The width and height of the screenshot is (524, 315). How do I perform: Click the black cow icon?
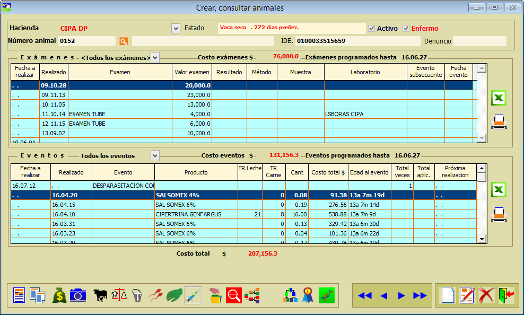(100, 295)
